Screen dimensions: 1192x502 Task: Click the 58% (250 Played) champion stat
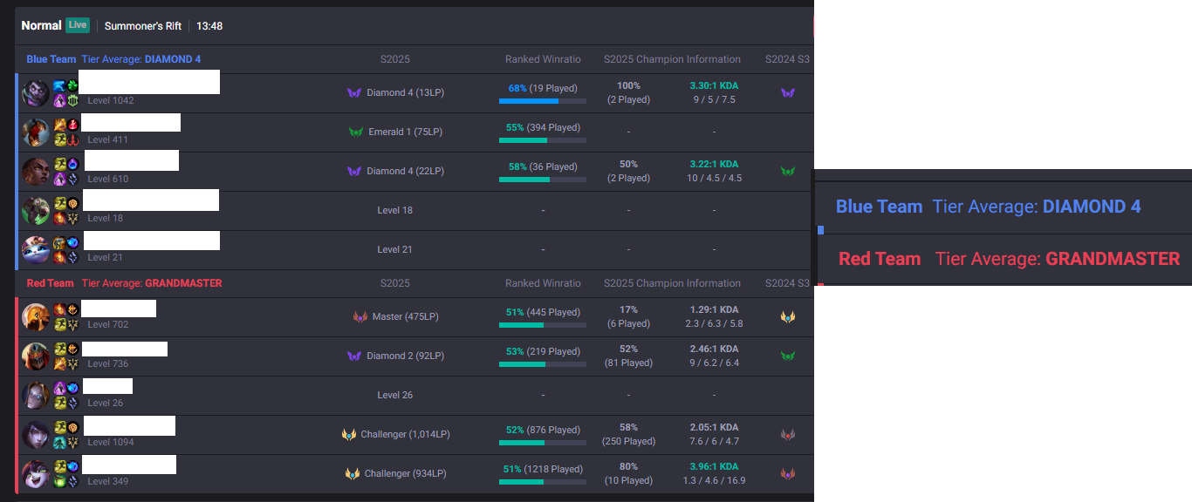coord(628,435)
